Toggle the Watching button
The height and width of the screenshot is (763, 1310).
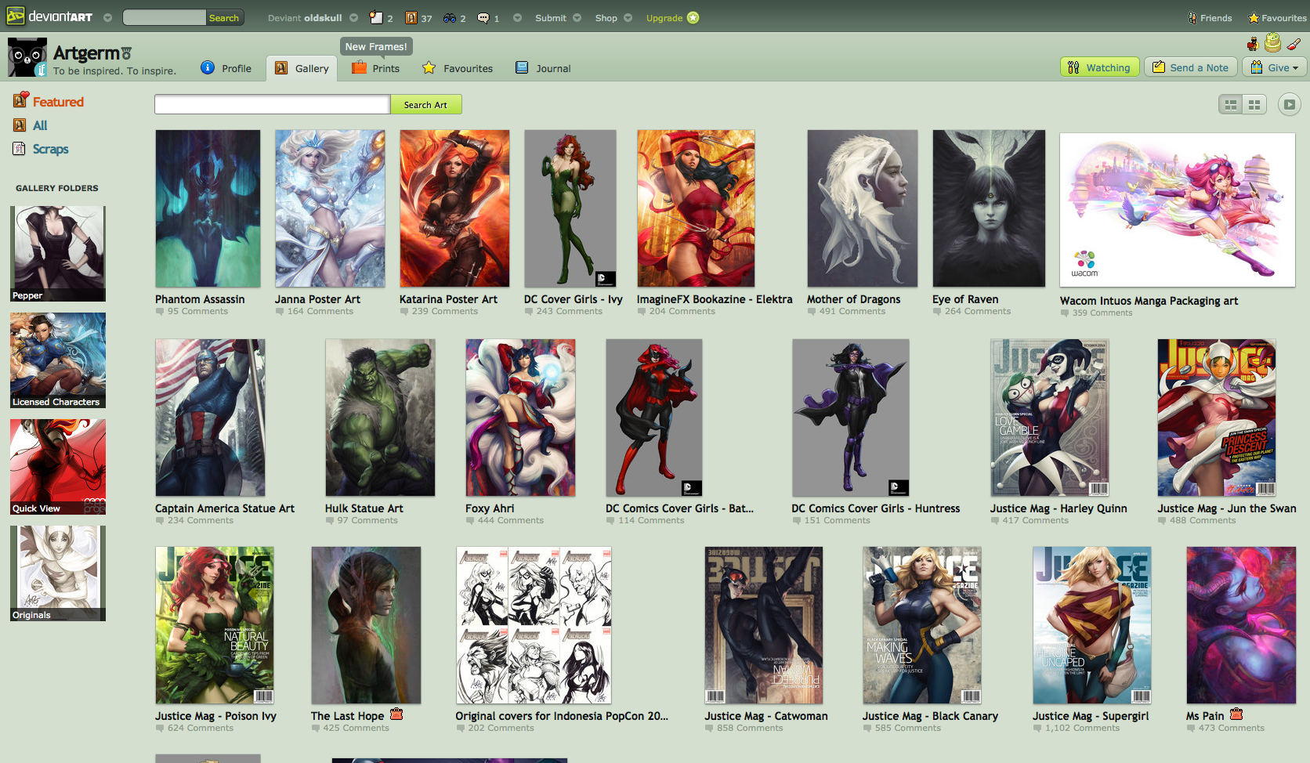(x=1099, y=67)
